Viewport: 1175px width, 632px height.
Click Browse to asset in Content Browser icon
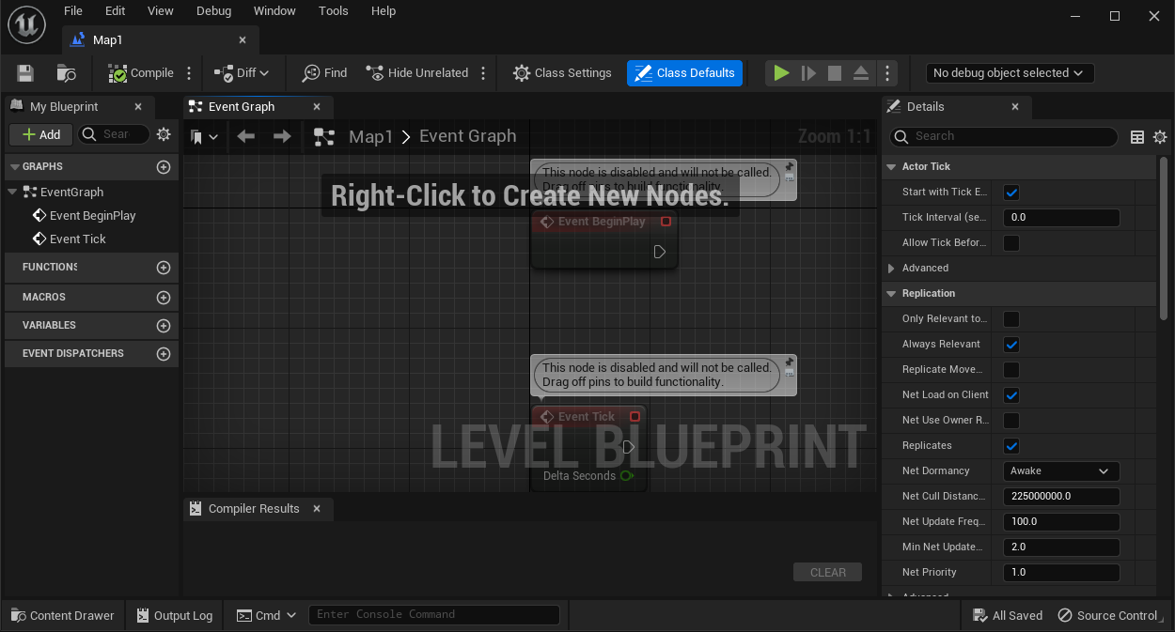pos(66,73)
